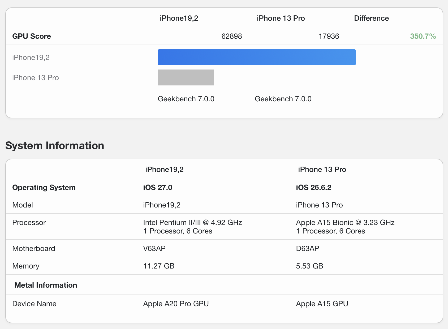Click the "Metal Information" section heading
448x329 pixels.
click(46, 285)
